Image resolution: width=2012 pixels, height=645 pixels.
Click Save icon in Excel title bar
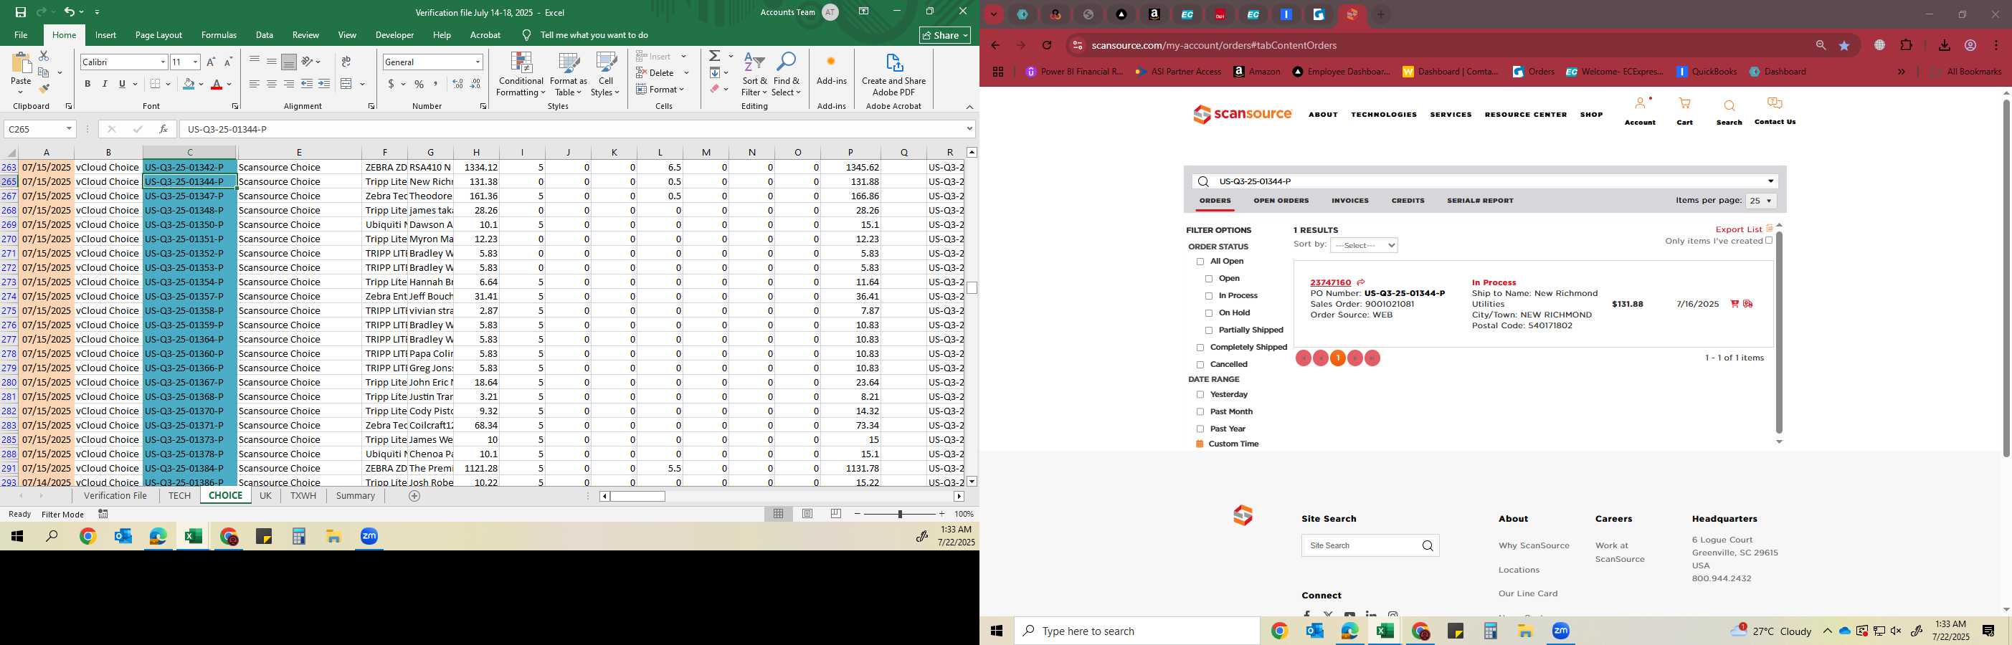coord(21,11)
